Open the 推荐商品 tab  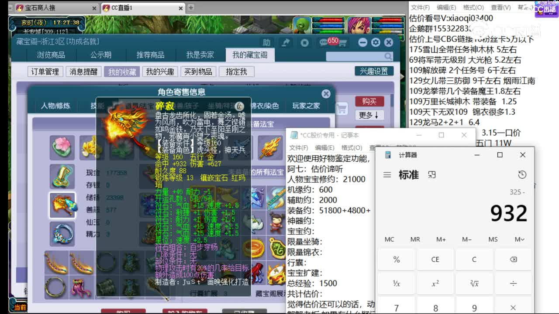pyautogui.click(x=151, y=55)
